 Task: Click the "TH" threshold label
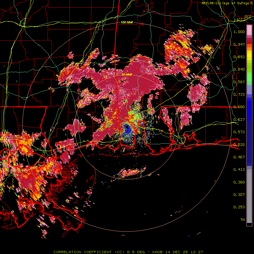click(242, 220)
